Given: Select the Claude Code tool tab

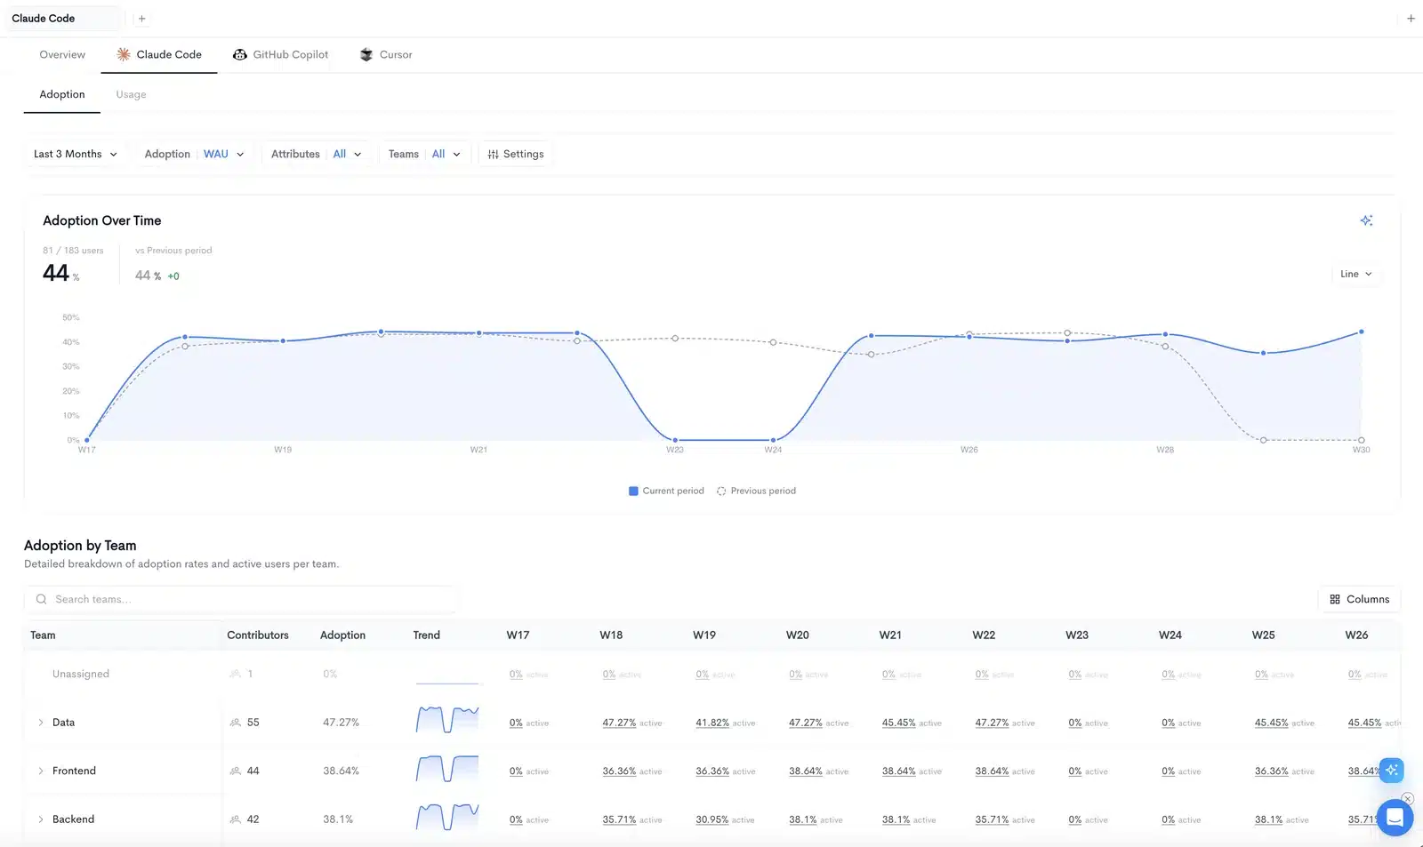Looking at the screenshot, I should pos(159,54).
